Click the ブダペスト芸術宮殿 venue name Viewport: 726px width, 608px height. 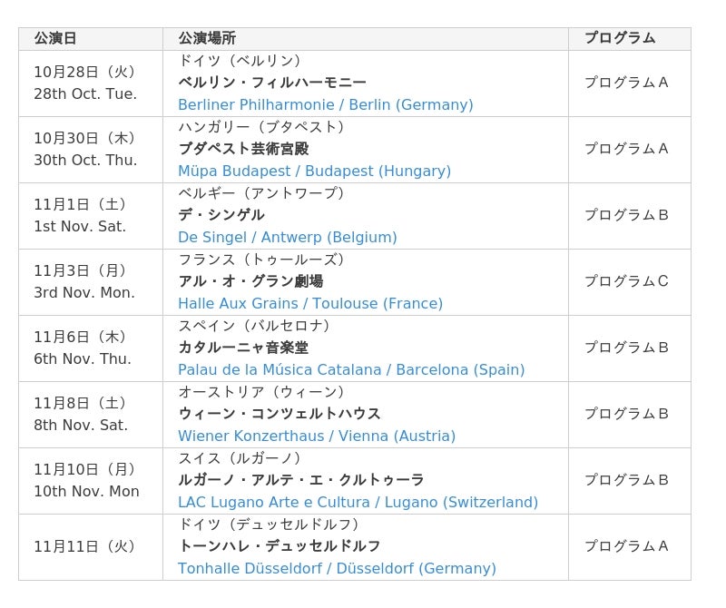click(243, 149)
